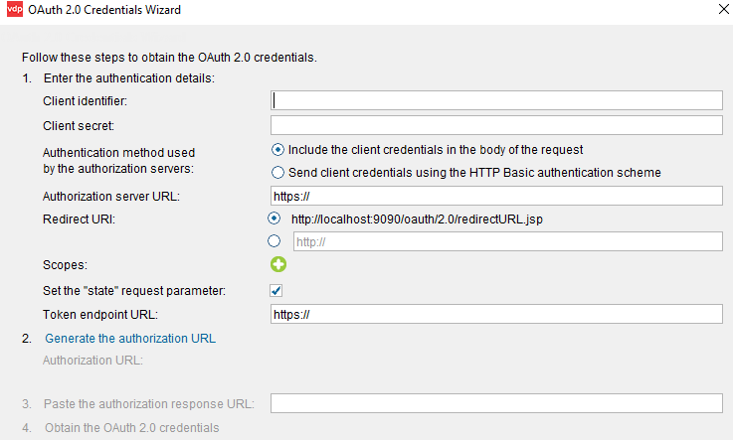Screen dimensions: 733x440
Task: Focus the Client identifier text field
Action: point(496,100)
